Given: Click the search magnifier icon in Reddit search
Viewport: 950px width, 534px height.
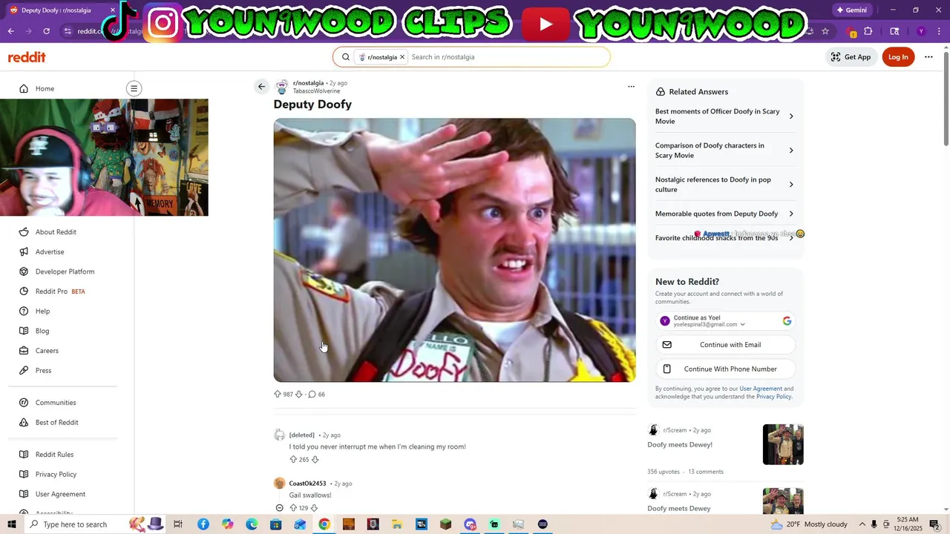Looking at the screenshot, I should pos(346,57).
